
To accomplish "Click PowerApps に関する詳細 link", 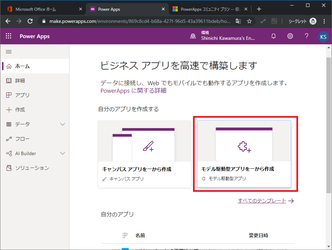I will coord(133,91).
